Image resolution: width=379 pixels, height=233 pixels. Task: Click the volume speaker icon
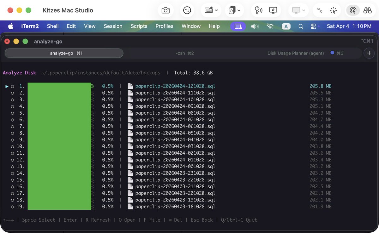[255, 26]
